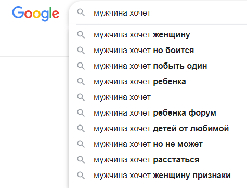Select the plain 'мужчина хочет' suggestion row

tap(158, 97)
